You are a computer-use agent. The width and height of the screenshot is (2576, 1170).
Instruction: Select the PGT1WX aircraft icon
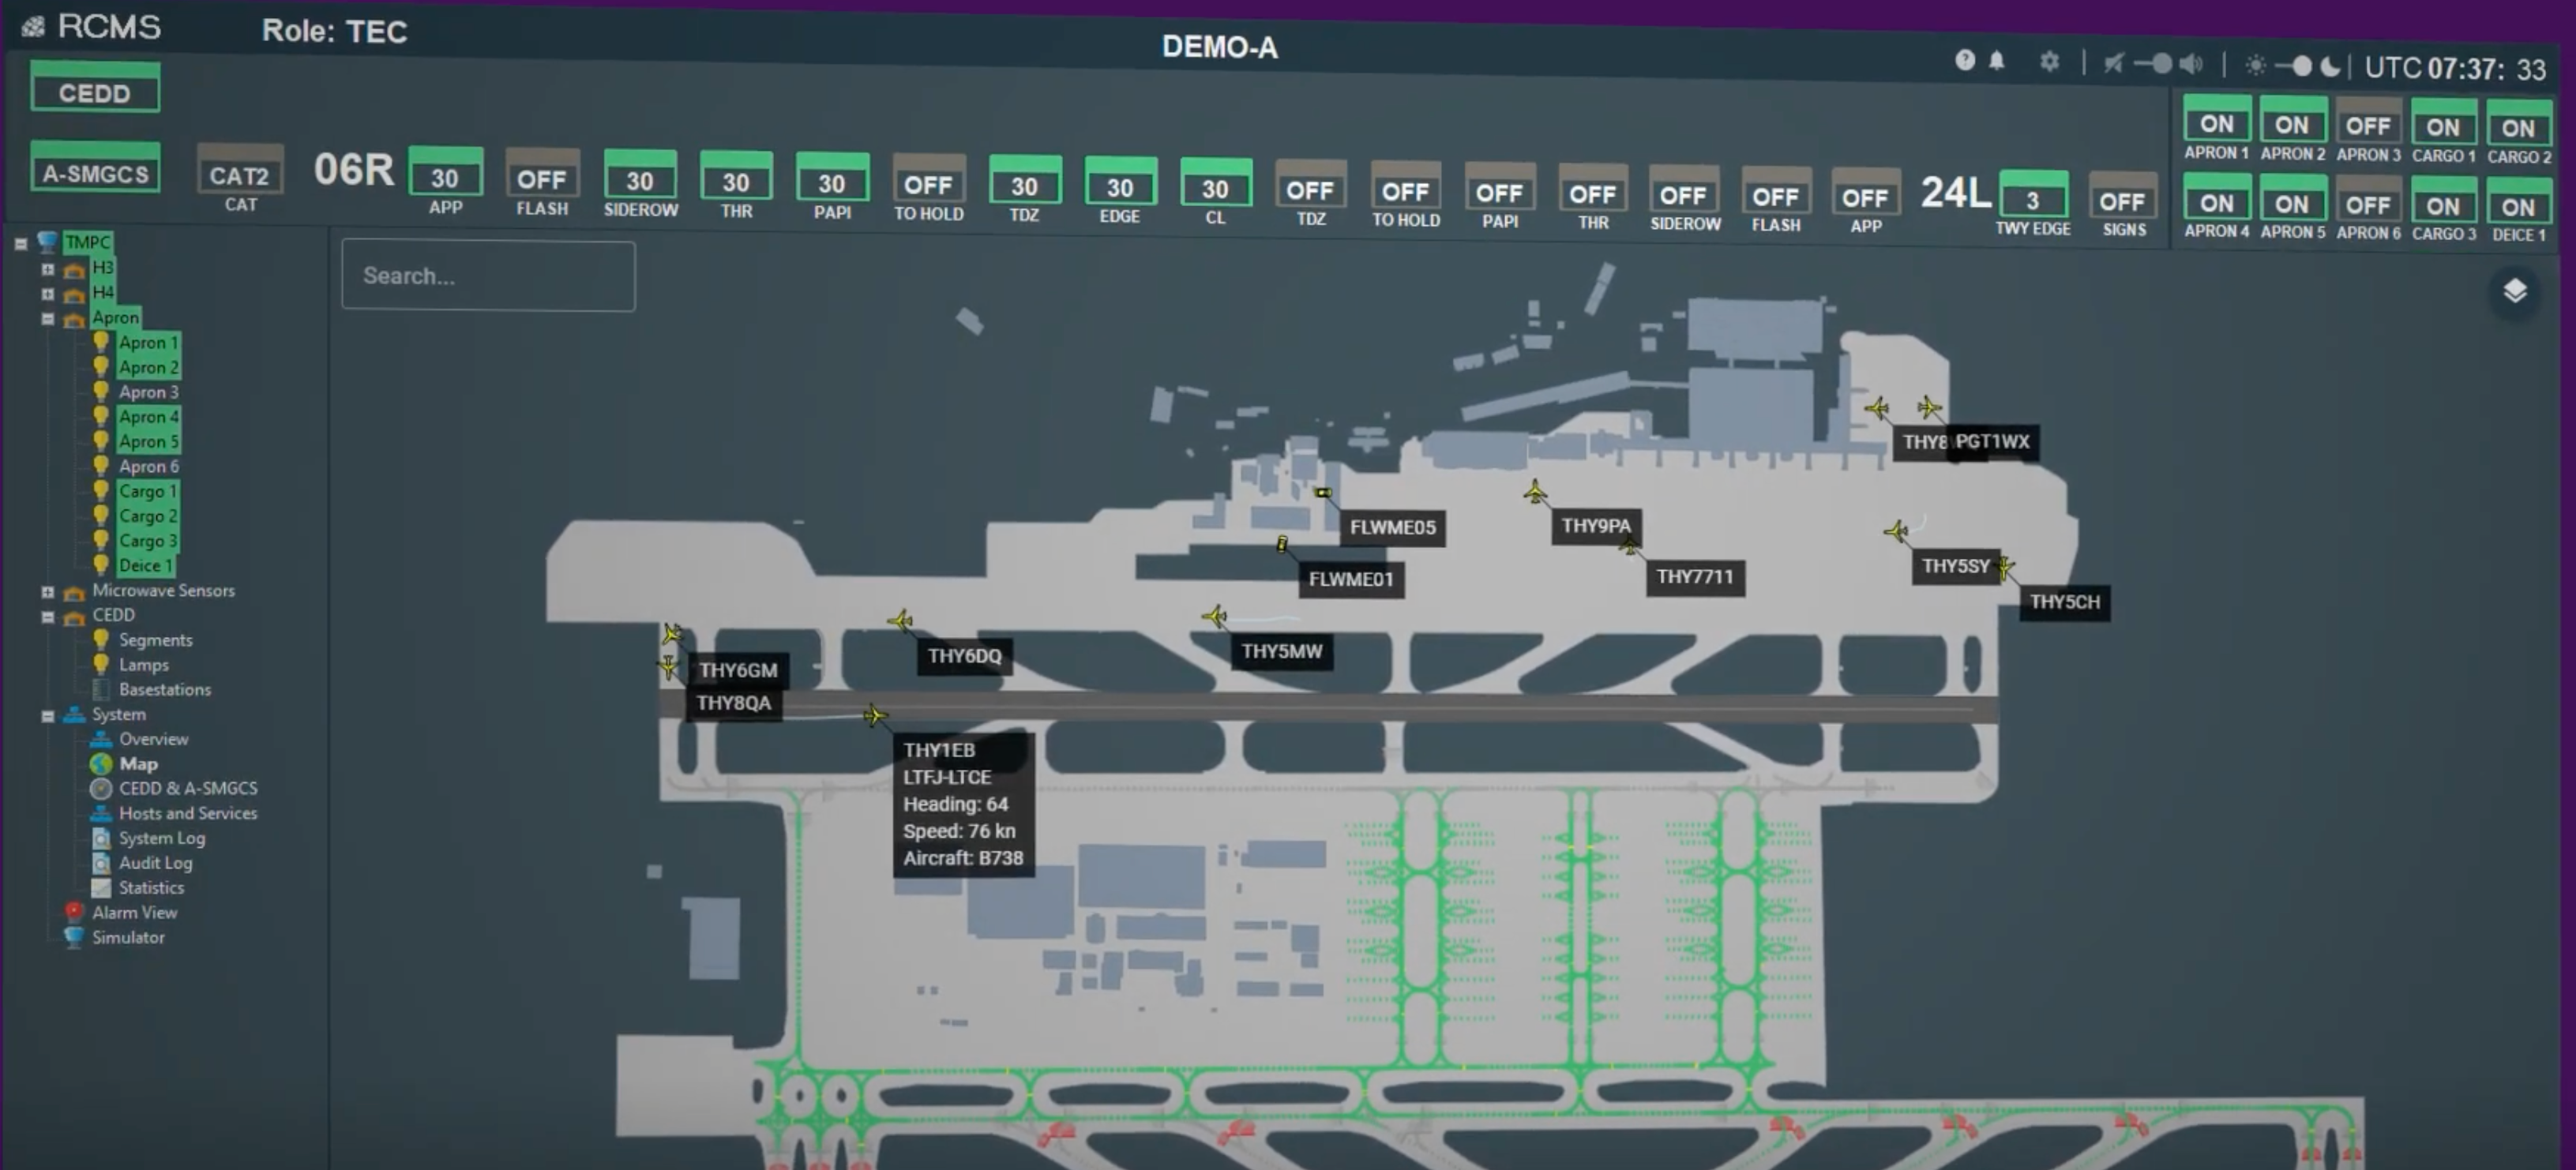[x=1929, y=407]
